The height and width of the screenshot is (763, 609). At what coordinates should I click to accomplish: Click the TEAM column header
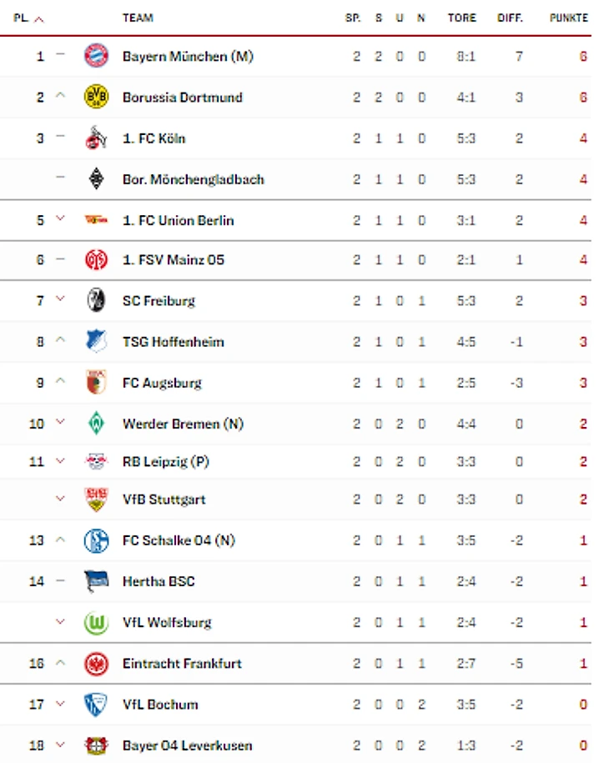(x=138, y=18)
